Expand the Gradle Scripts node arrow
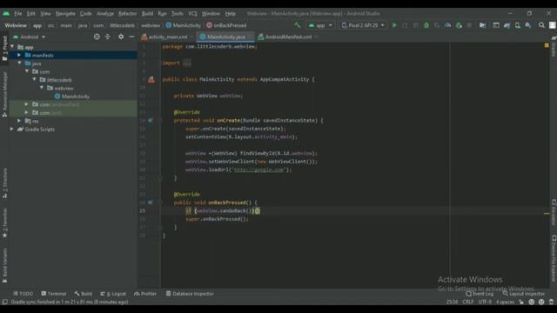 pos(11,130)
